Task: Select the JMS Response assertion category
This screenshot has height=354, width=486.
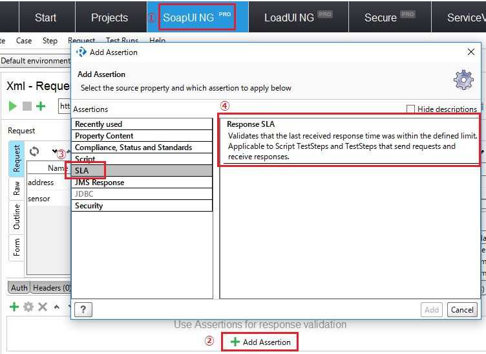Action: pos(142,183)
